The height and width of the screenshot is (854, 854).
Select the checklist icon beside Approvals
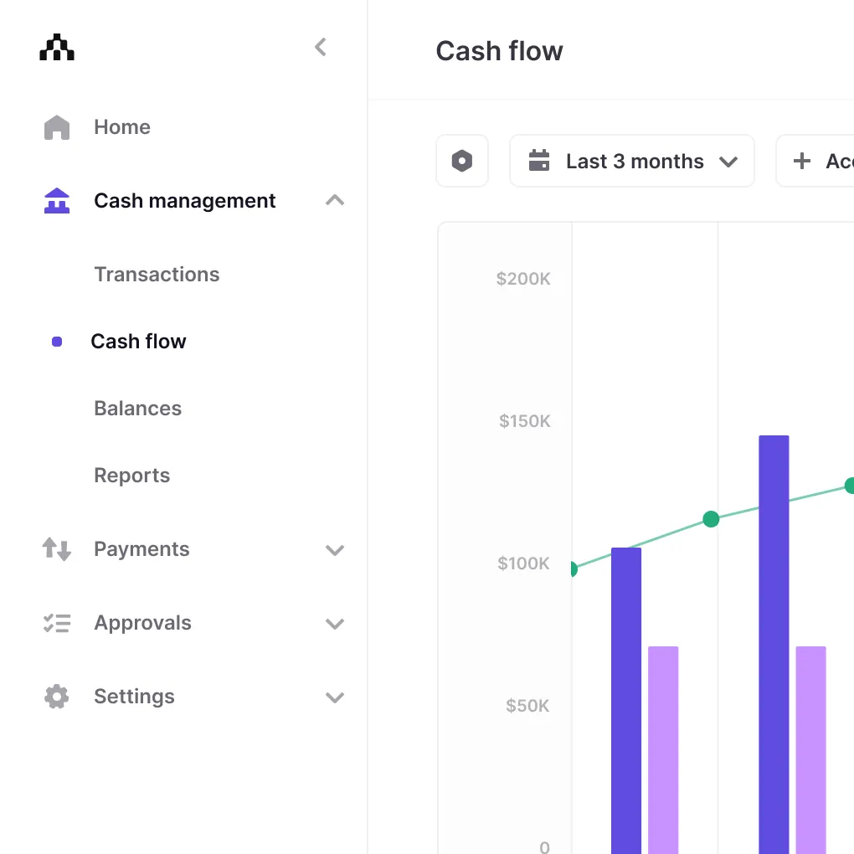(56, 623)
